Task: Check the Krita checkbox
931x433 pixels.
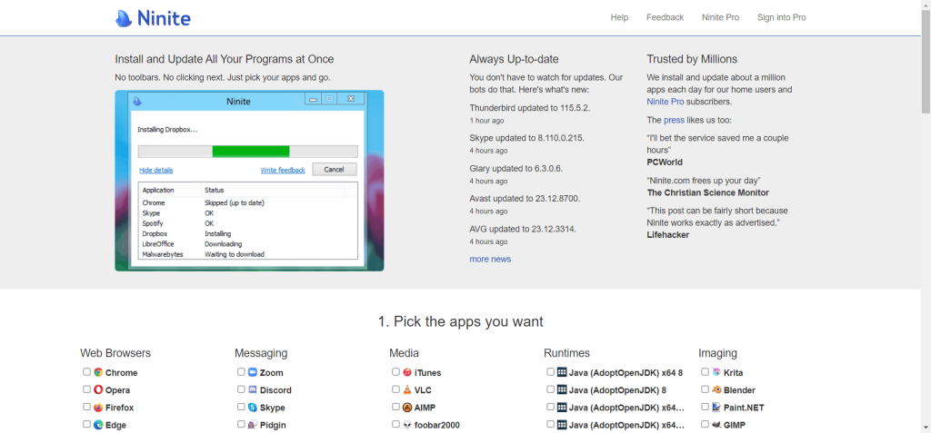Action: pyautogui.click(x=706, y=371)
